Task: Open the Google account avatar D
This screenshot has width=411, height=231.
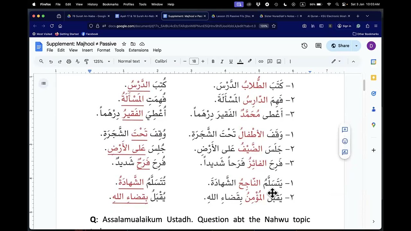Action: [x=371, y=46]
